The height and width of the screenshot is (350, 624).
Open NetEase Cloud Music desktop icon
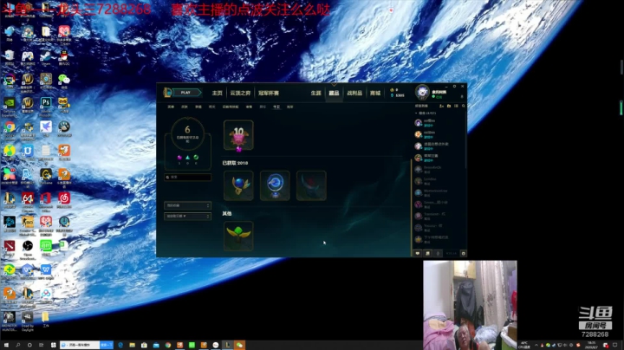(63, 199)
